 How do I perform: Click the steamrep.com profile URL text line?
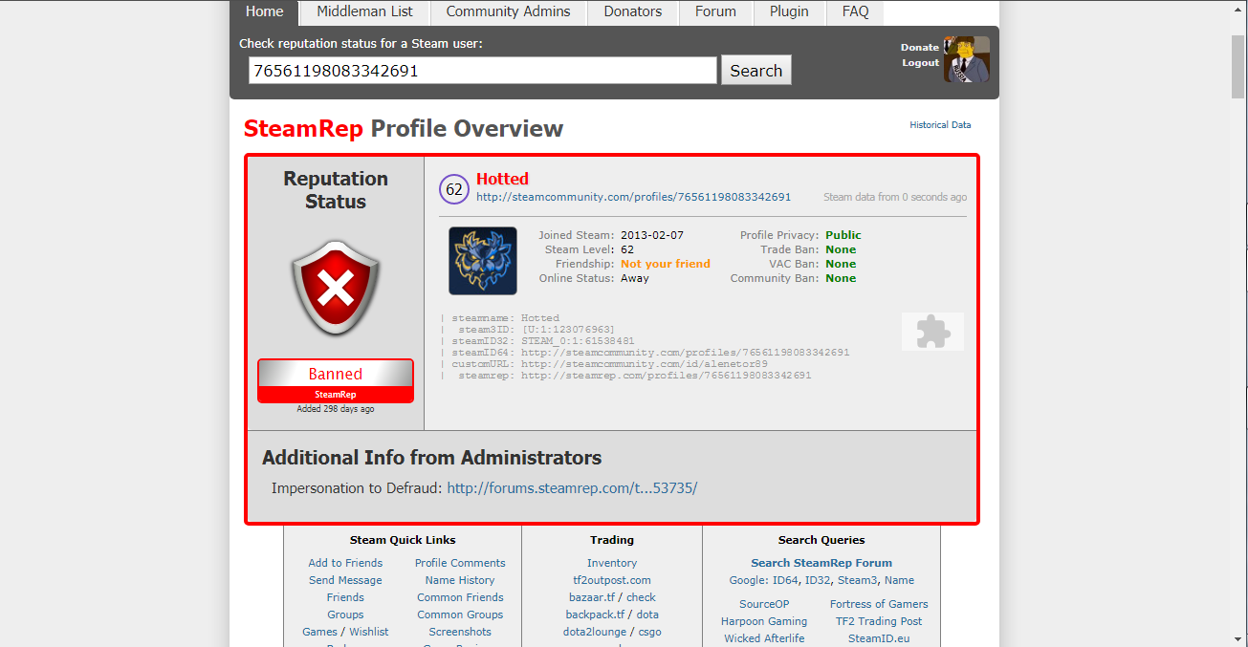click(x=666, y=376)
